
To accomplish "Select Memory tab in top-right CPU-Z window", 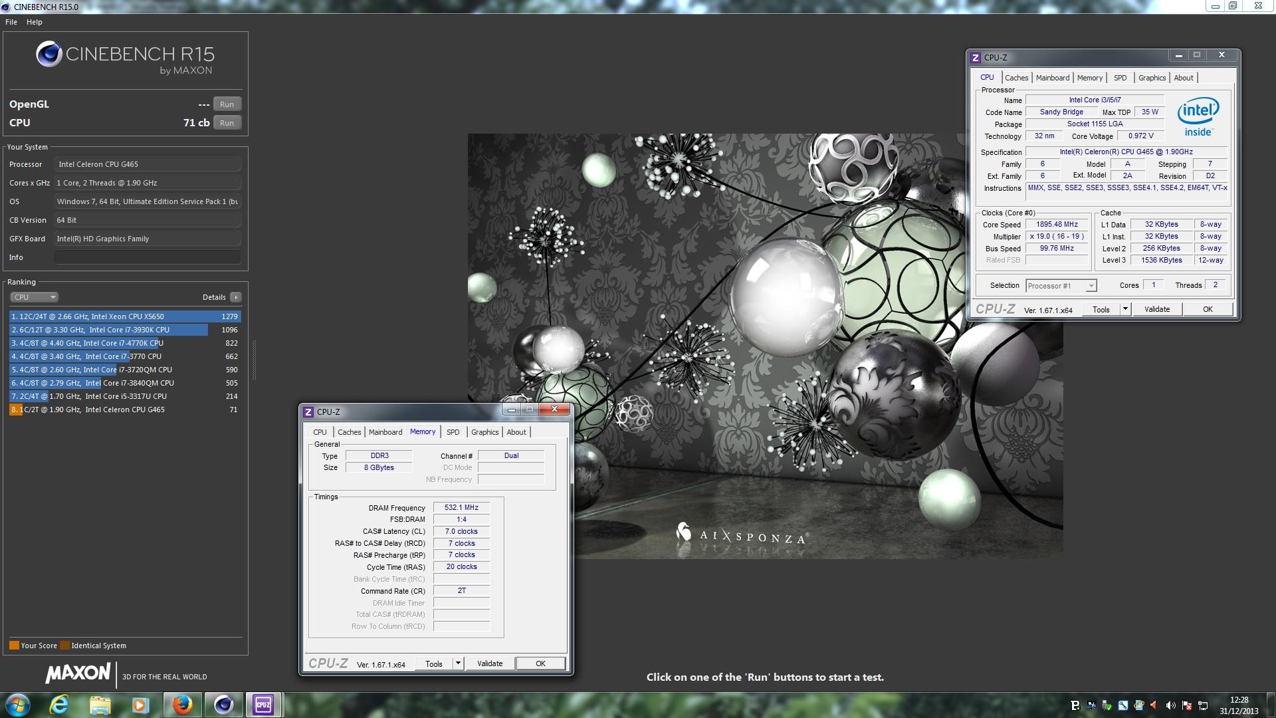I will coord(1090,78).
